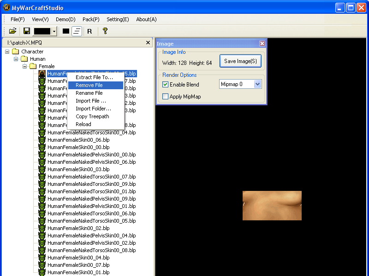Click the Female folder icon

(33, 66)
